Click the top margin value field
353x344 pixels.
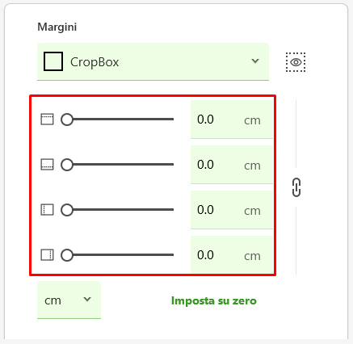coord(232,120)
